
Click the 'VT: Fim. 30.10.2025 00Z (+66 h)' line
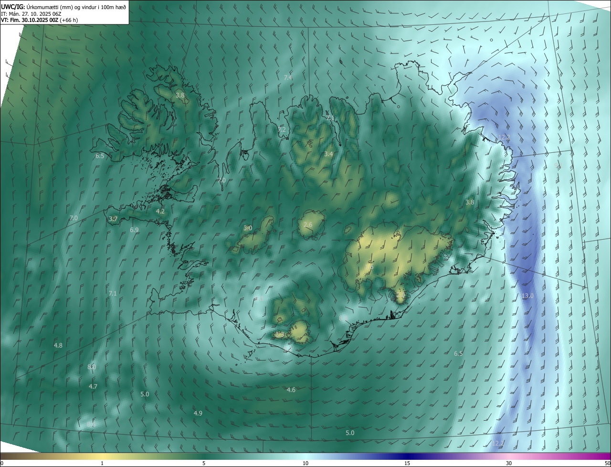(40, 20)
